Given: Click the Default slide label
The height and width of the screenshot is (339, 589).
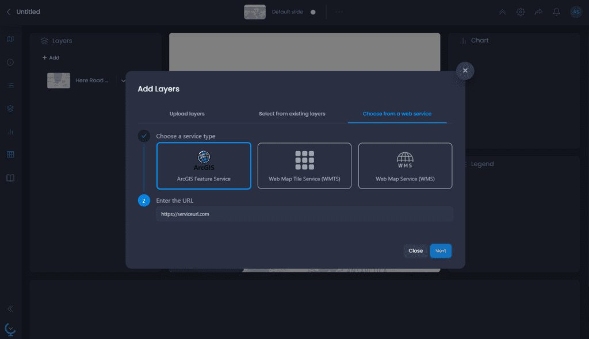Looking at the screenshot, I should click(288, 12).
